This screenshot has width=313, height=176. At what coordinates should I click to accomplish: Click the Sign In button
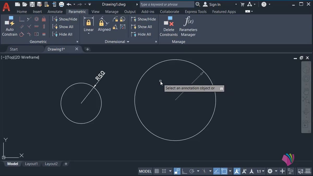pyautogui.click(x=212, y=4)
